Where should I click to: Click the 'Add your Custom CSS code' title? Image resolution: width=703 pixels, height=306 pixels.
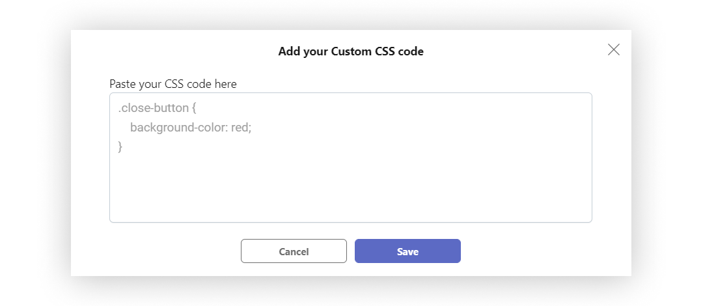[x=351, y=51]
